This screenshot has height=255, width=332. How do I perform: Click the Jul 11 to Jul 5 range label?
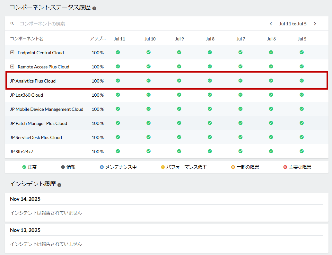click(293, 24)
